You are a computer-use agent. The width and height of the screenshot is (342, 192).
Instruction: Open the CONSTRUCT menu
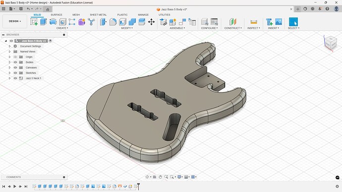click(x=233, y=28)
